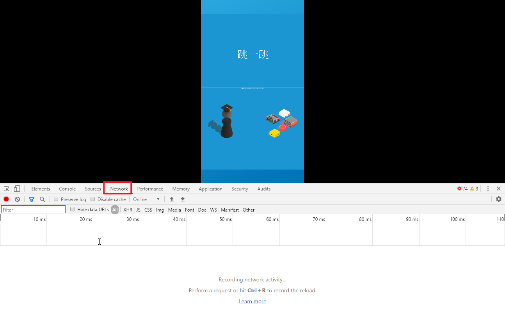The height and width of the screenshot is (322, 505).
Task: Switch to the Elements tab
Action: [x=41, y=189]
